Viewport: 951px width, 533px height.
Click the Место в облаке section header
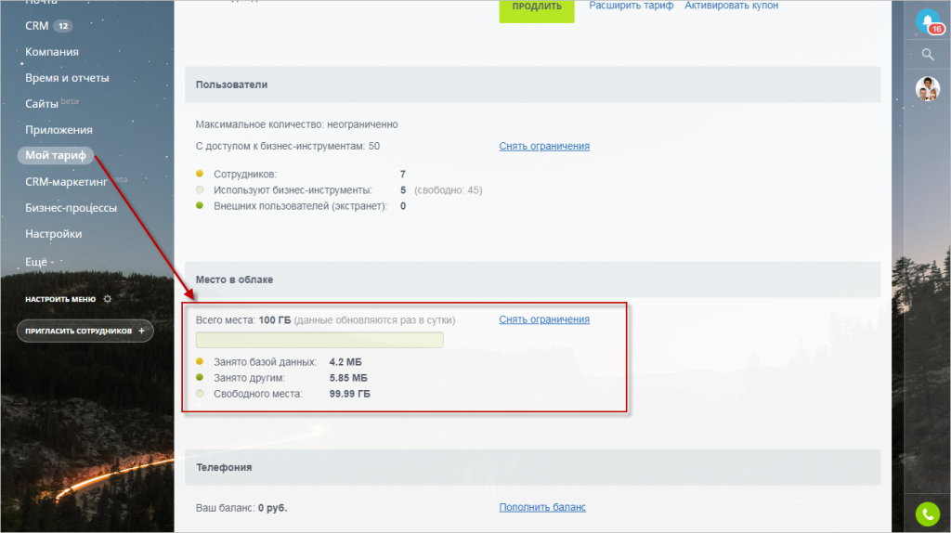pos(532,279)
